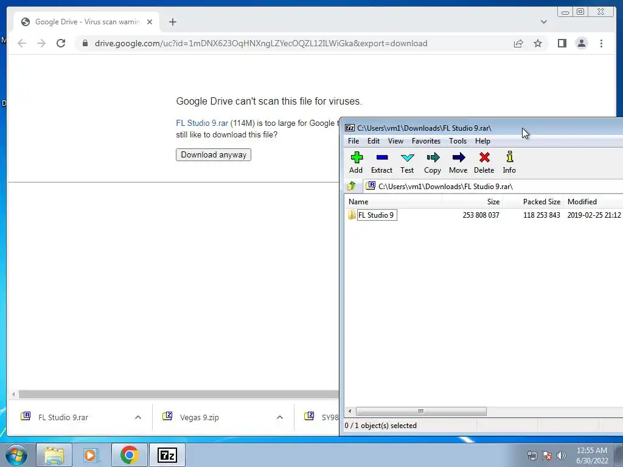Expand options for FL Studio 9.rar download
The image size is (623, 467).
point(138,417)
